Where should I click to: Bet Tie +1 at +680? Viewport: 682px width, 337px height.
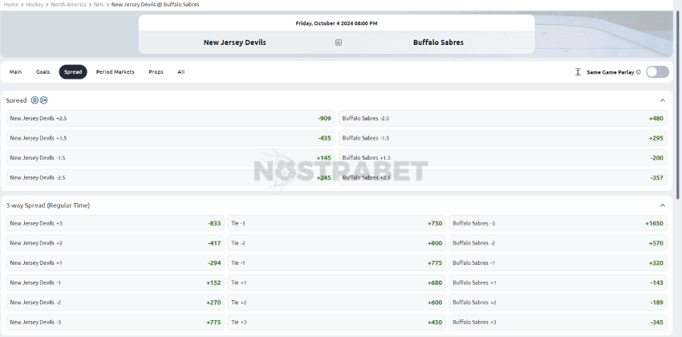tap(337, 282)
